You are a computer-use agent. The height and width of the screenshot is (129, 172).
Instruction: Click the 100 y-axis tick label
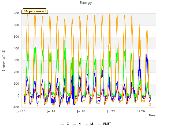(x=16, y=84)
